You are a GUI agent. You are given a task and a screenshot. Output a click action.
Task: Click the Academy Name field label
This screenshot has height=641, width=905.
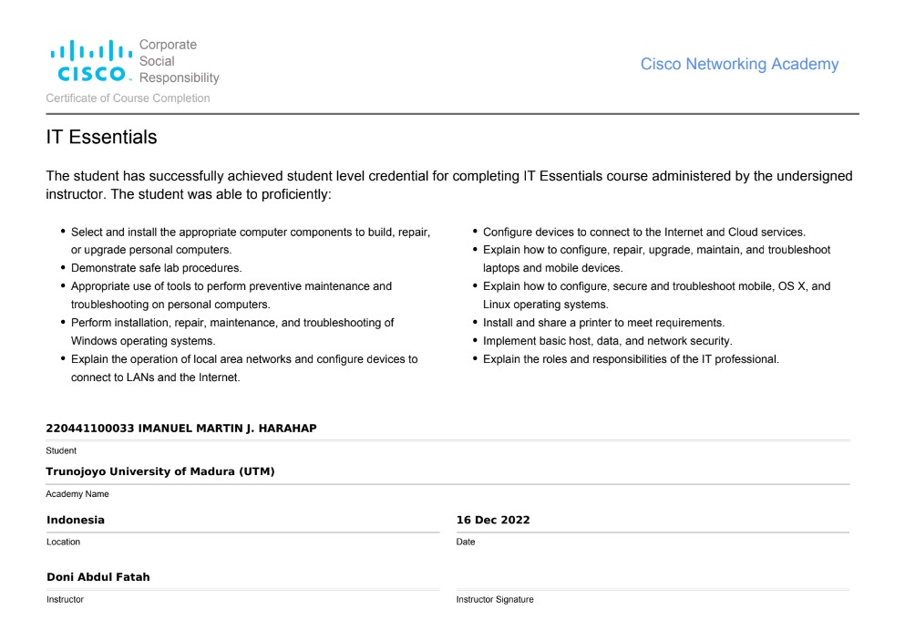coord(77,494)
